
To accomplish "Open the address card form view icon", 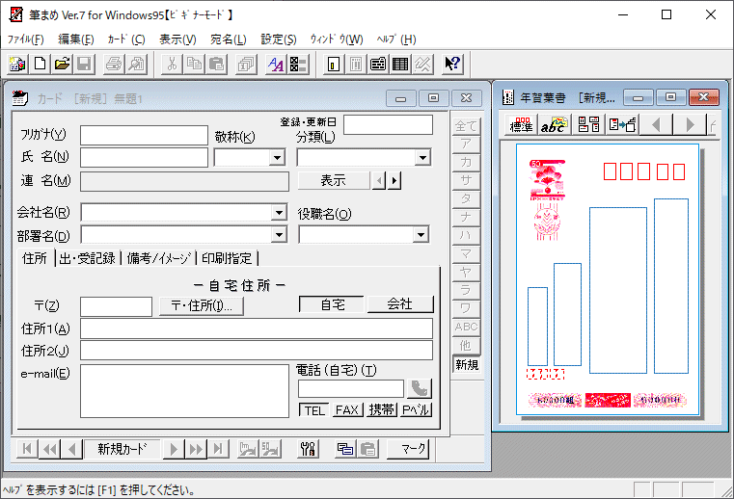I will pyautogui.click(x=378, y=65).
